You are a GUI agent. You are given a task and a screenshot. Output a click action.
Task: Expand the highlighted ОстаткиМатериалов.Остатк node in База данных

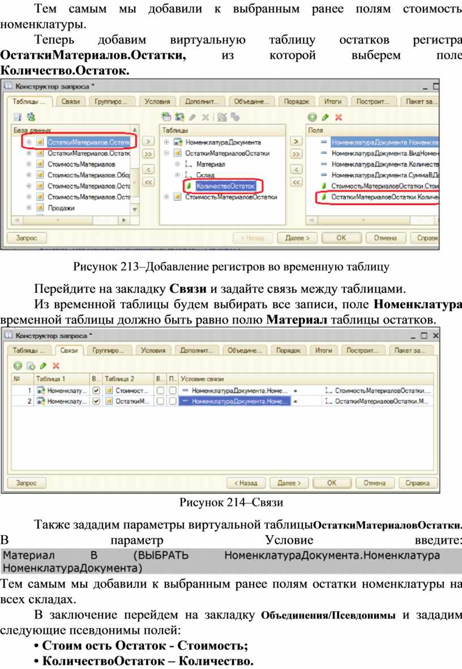coord(28,142)
